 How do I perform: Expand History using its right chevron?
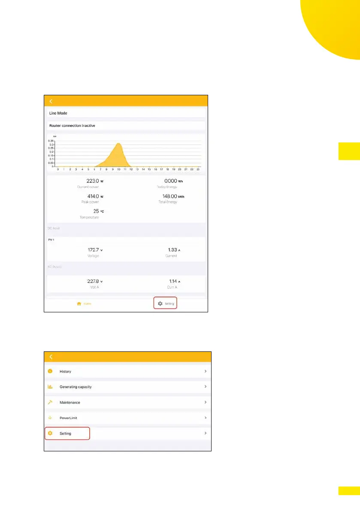click(206, 371)
